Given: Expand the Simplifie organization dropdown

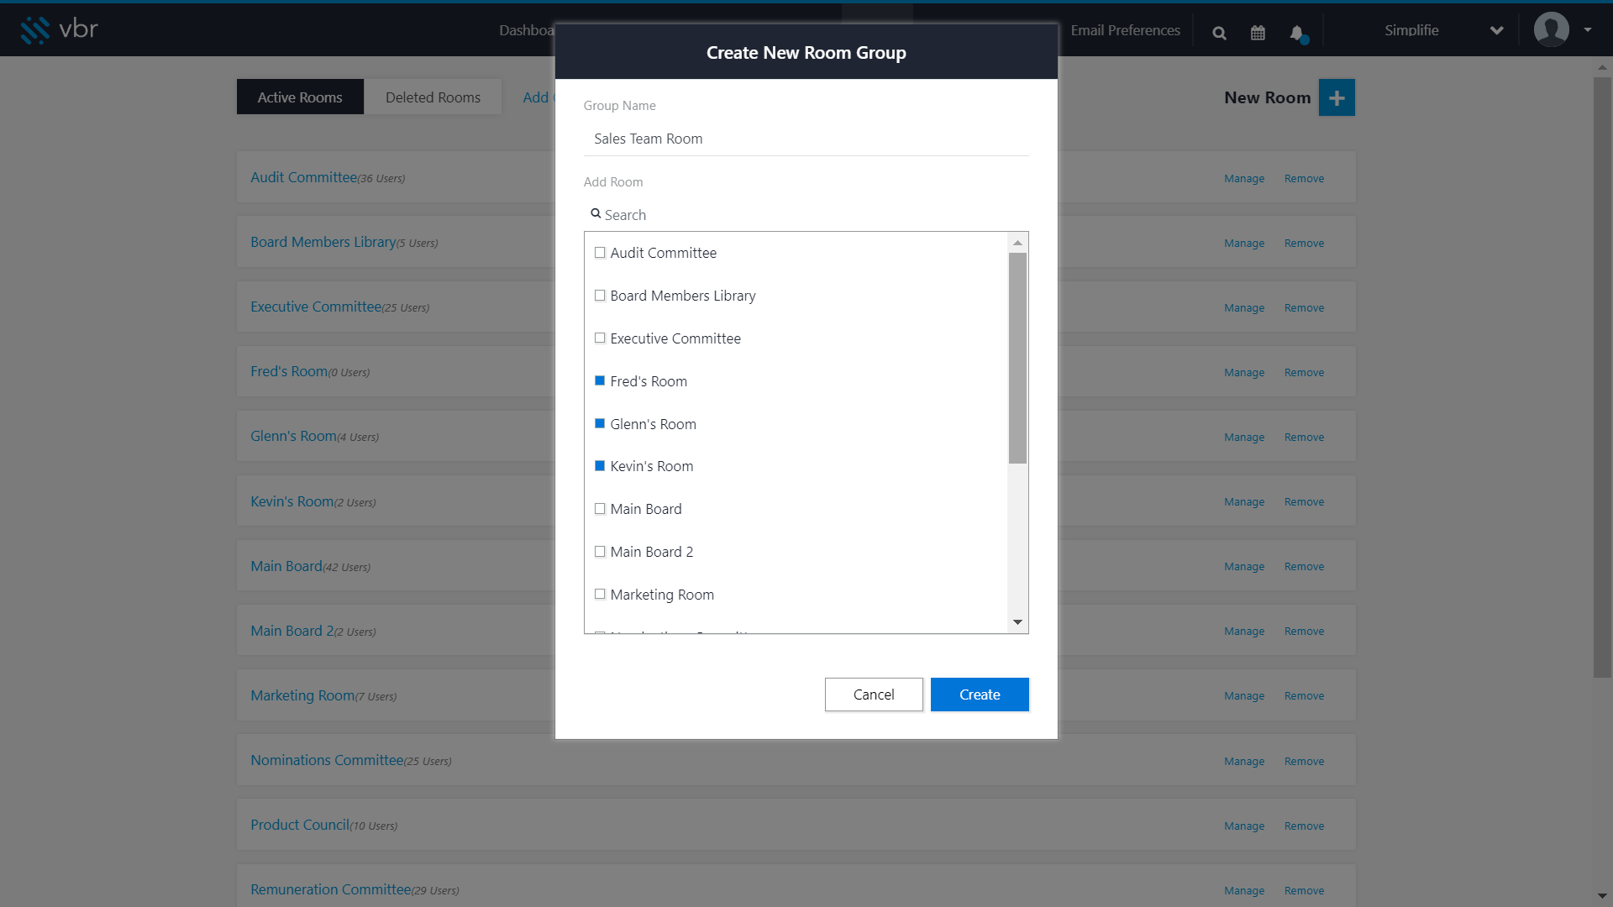Looking at the screenshot, I should [1496, 30].
